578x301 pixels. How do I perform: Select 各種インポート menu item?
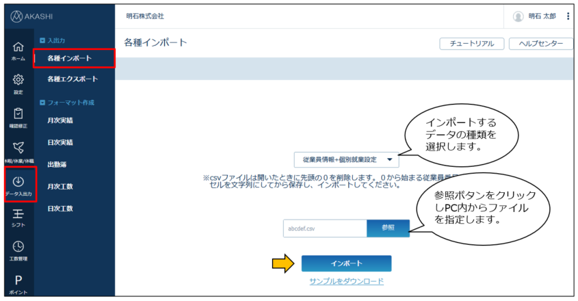coord(69,58)
